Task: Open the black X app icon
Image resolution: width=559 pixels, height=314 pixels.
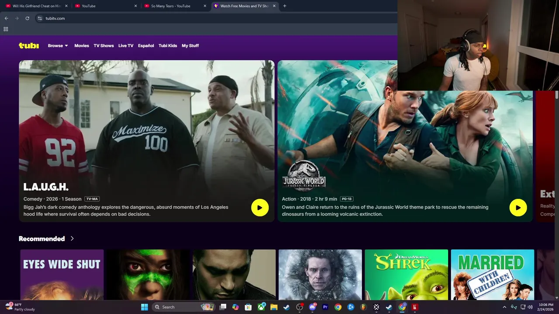Action: point(376,307)
